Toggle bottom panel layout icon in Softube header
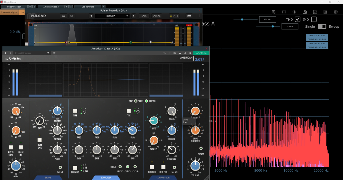This screenshot has height=180, width=343. (x=180, y=53)
